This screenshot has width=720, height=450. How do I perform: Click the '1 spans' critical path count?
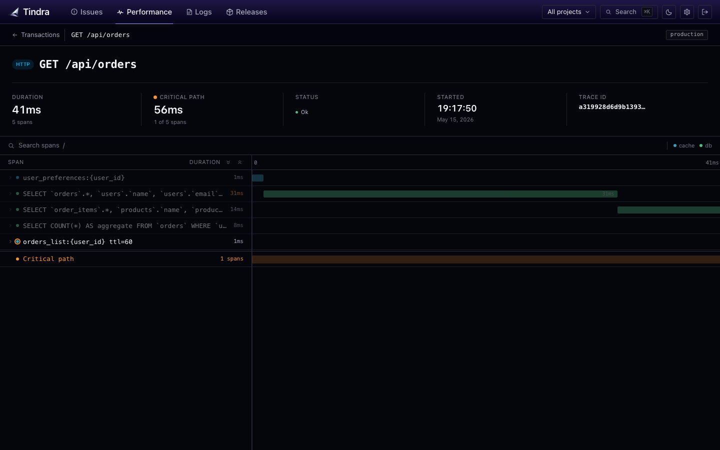pos(232,259)
